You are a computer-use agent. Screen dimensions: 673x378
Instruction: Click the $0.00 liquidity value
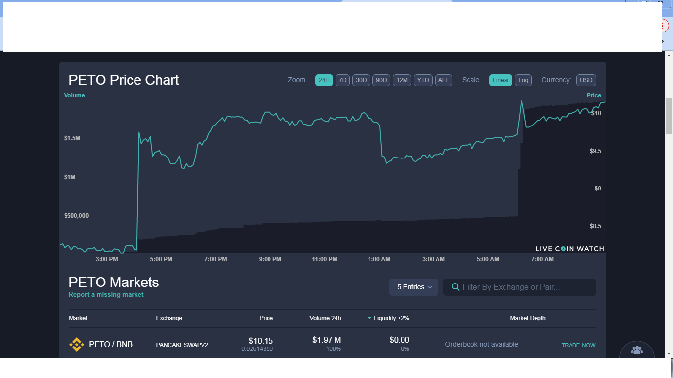coord(400,340)
